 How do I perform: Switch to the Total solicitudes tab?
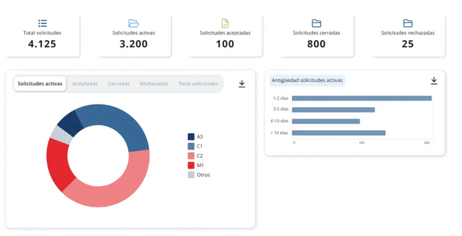tap(198, 84)
